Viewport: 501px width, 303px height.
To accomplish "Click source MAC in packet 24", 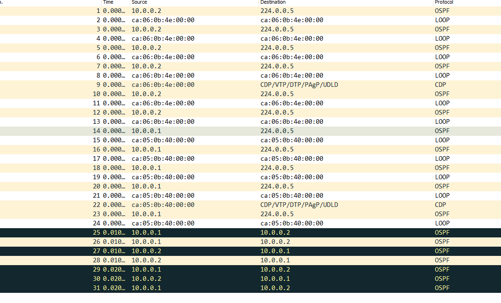I will point(163,224).
